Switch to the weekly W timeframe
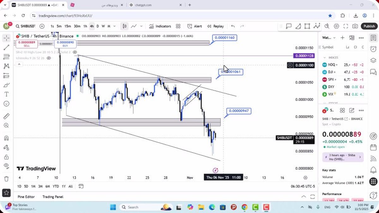This screenshot has width=379, height=213. pos(103,26)
